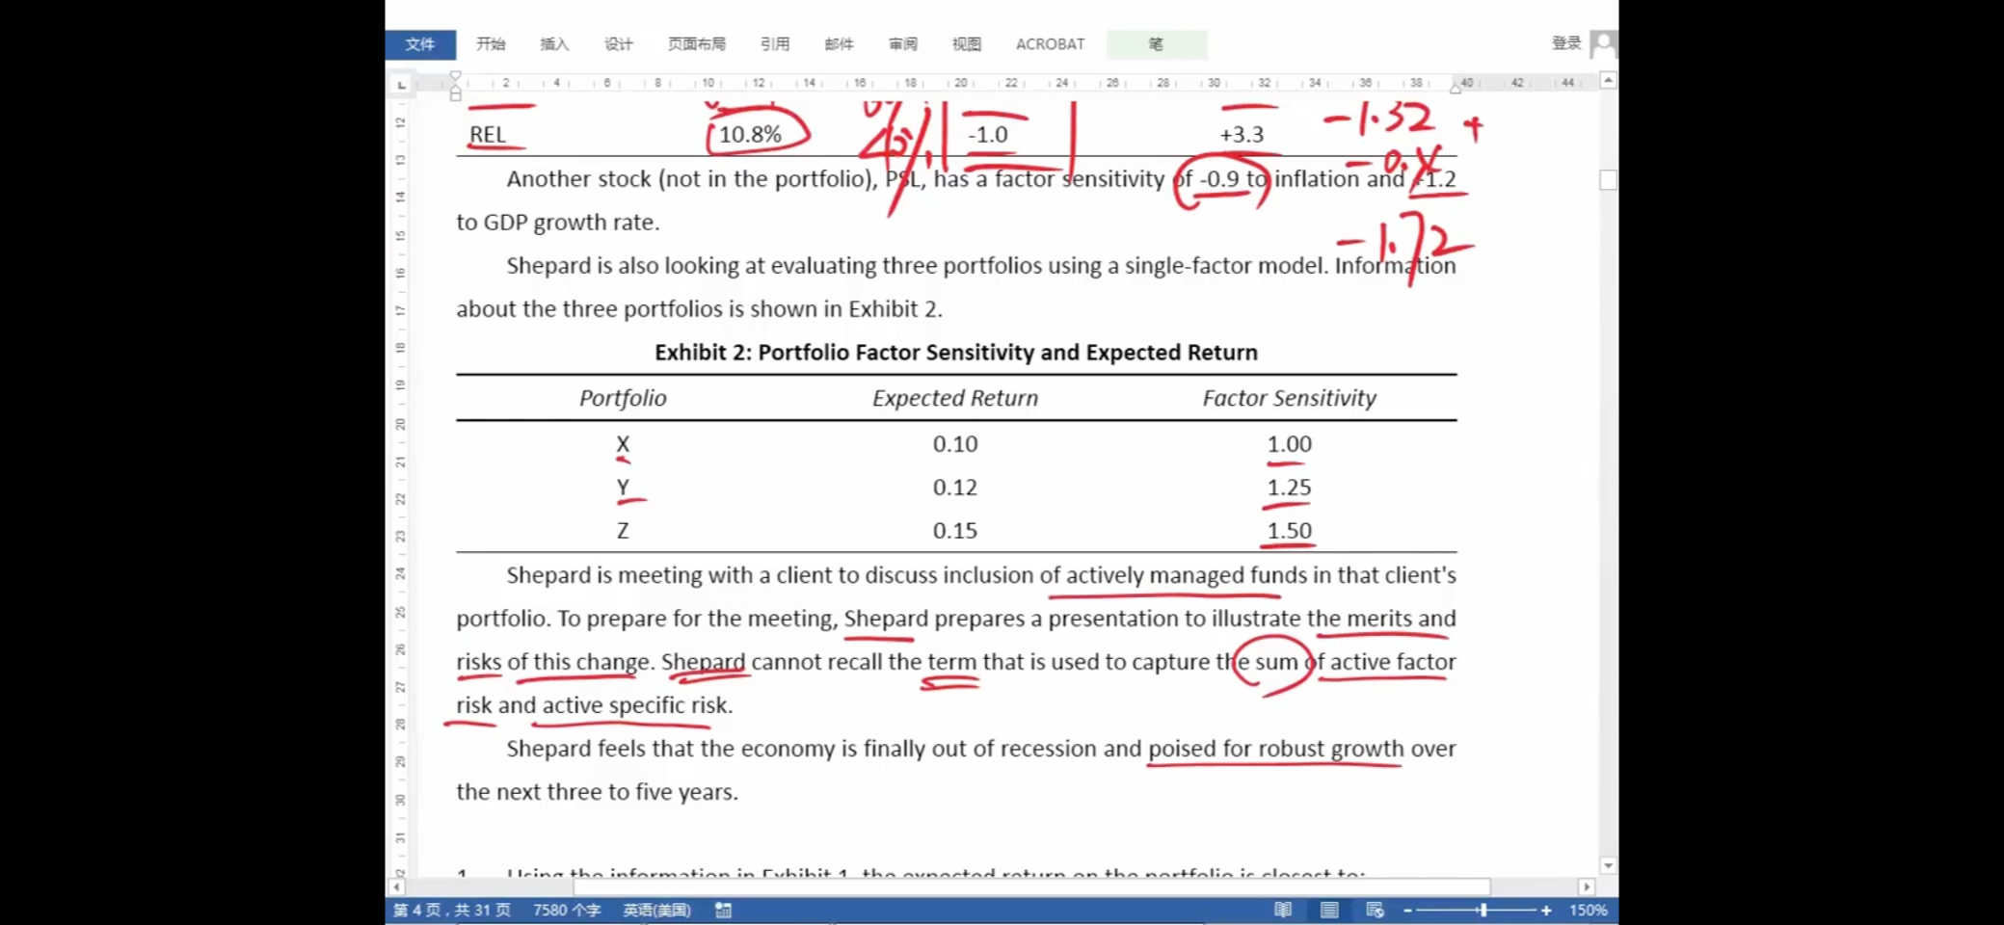The image size is (2004, 925).
Task: Click the vertical scrollbar down arrow
Action: click(1608, 865)
